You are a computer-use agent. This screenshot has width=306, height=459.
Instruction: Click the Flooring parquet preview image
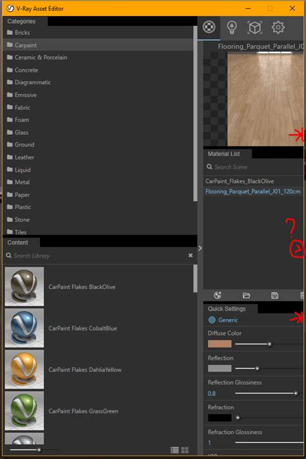[265, 99]
